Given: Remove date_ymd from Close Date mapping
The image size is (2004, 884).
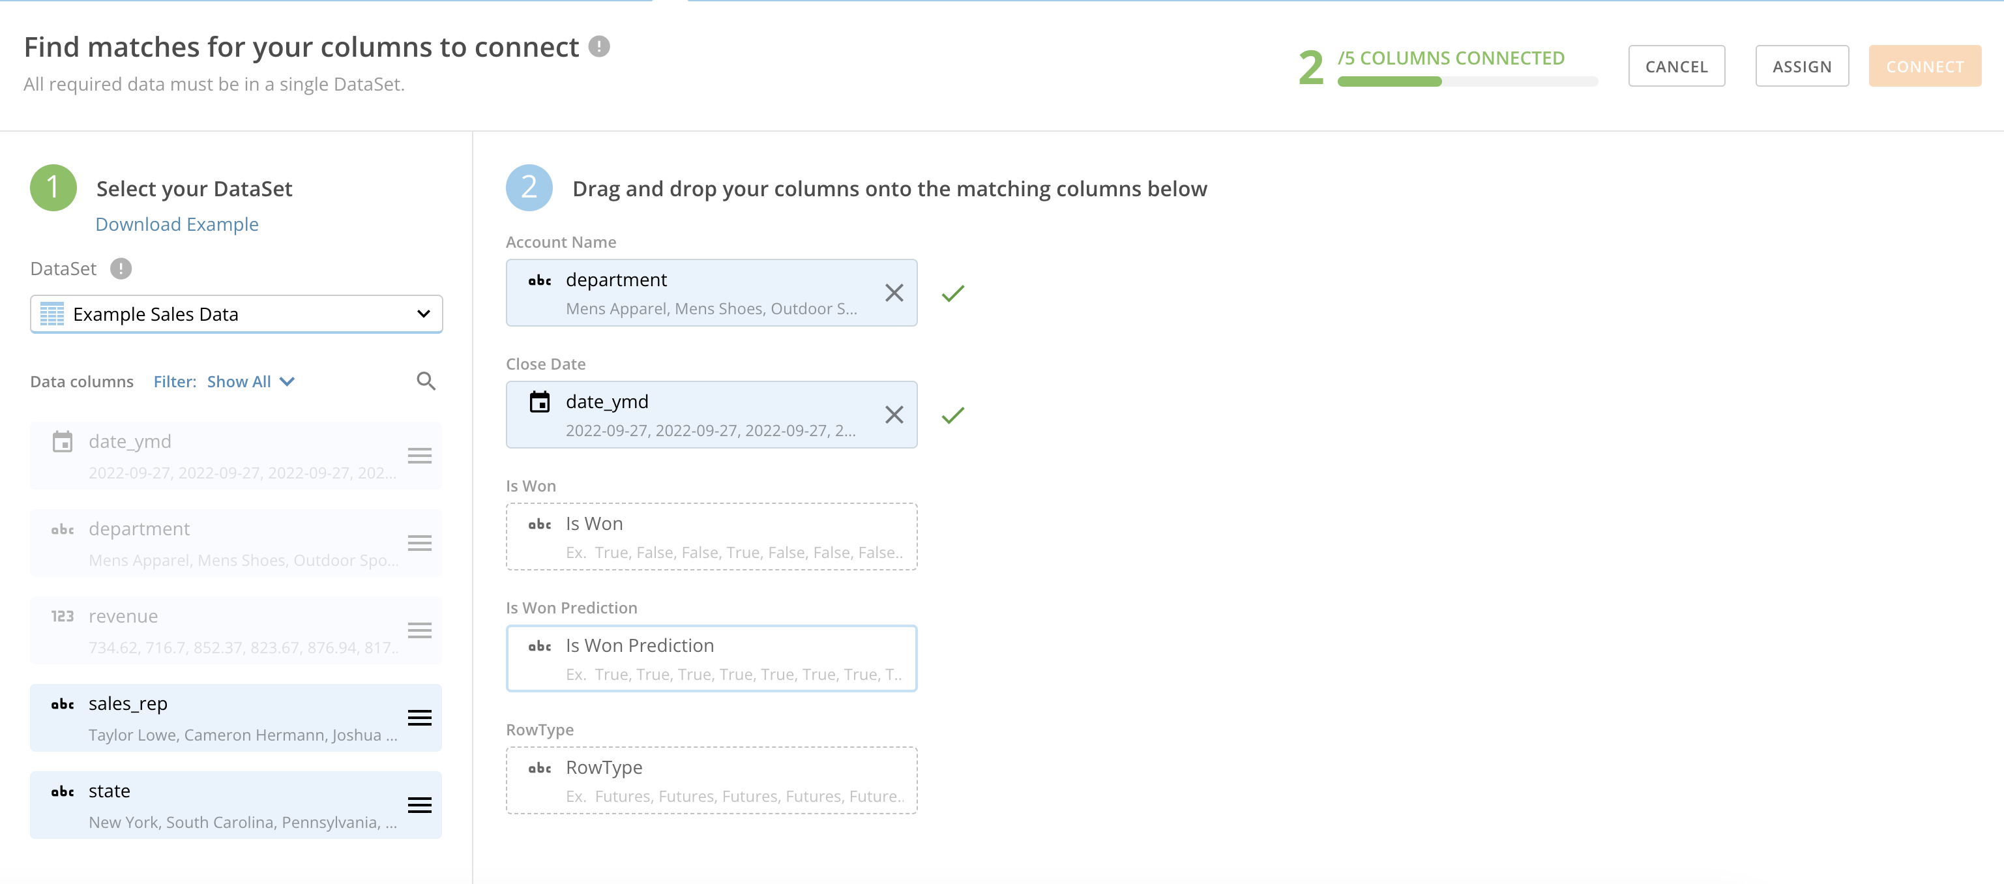Looking at the screenshot, I should 893,415.
